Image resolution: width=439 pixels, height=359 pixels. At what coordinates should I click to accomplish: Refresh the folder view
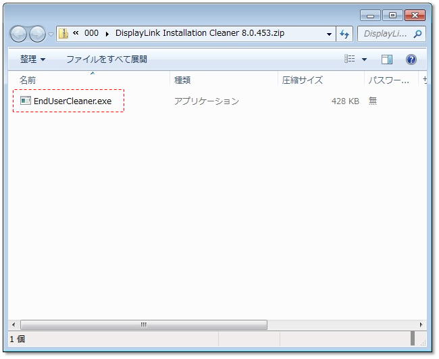(344, 34)
